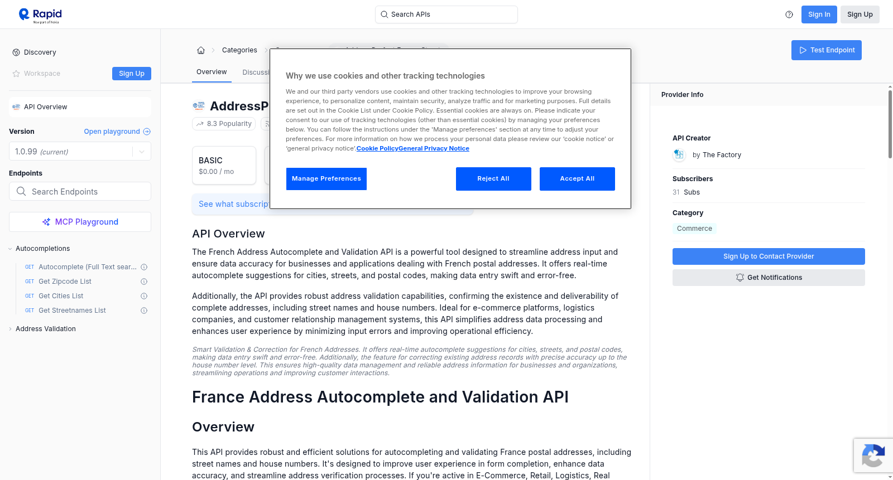This screenshot has height=480, width=893.
Task: Click the home breadcrumb icon
Action: coord(201,50)
